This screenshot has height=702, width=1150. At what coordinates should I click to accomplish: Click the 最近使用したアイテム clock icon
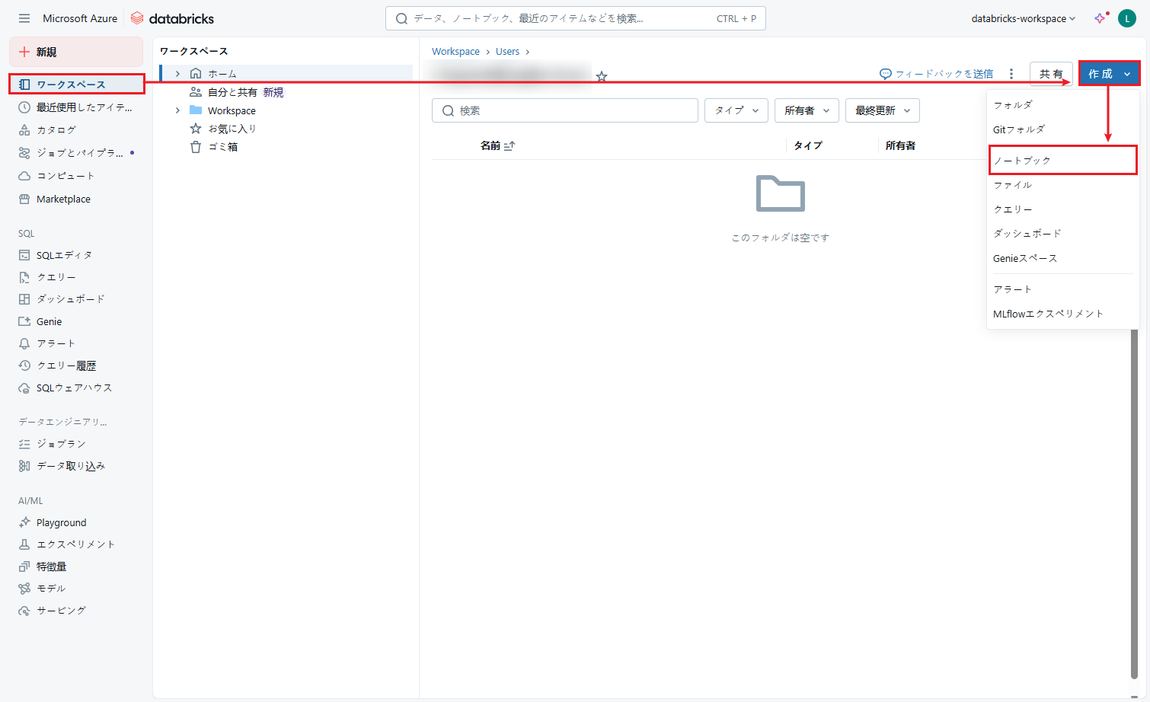(x=24, y=107)
